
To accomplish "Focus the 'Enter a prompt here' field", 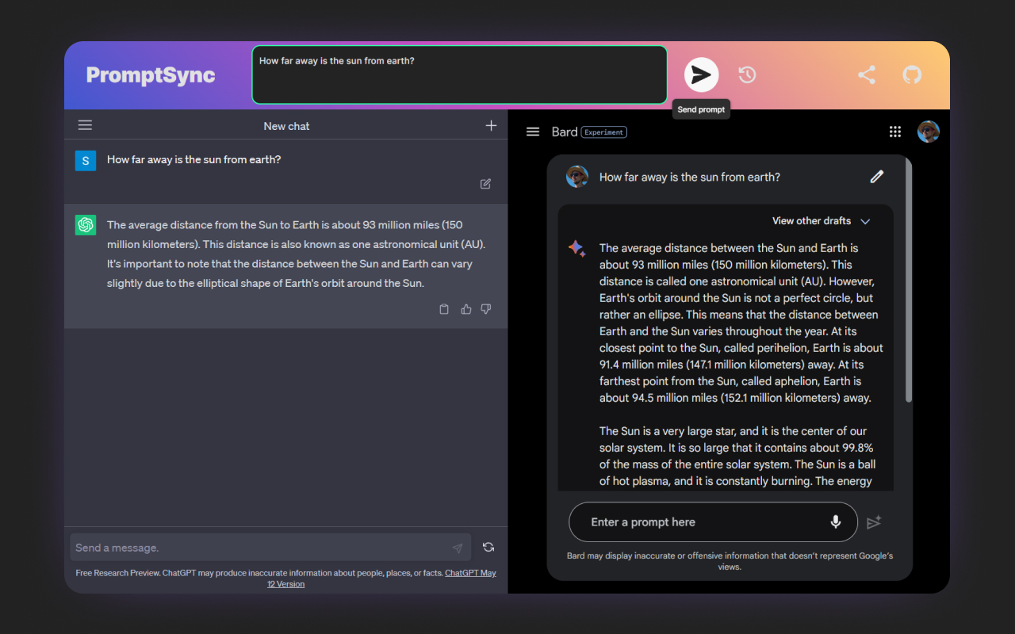I will (x=713, y=522).
